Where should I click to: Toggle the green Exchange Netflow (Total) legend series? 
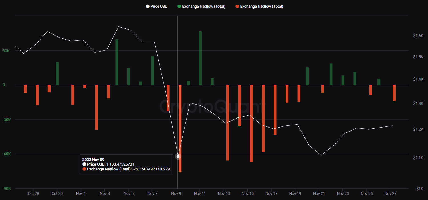coord(201,6)
